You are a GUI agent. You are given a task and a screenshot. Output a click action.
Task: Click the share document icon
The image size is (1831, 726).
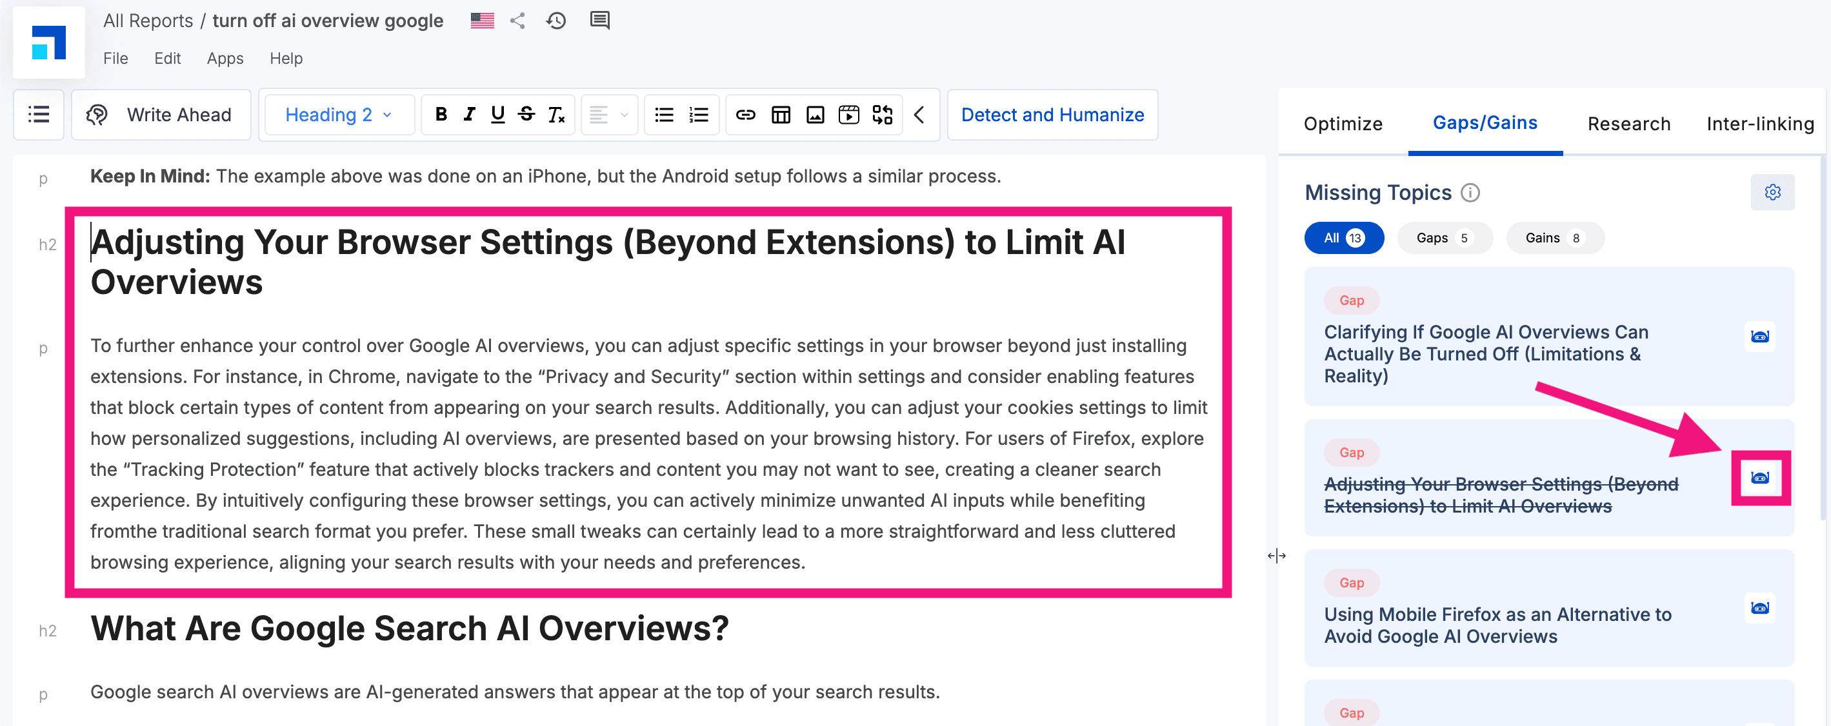(517, 21)
